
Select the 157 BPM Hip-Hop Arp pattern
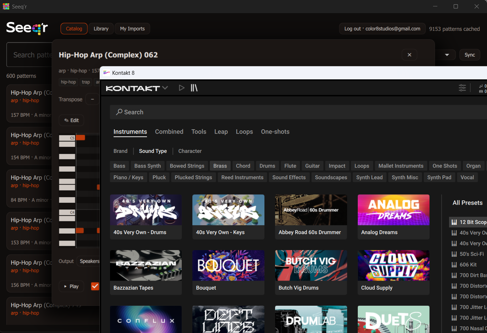pos(29,103)
